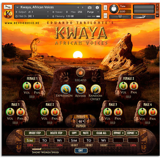Click the Kontakt K logo icon

click(x=8, y=14)
